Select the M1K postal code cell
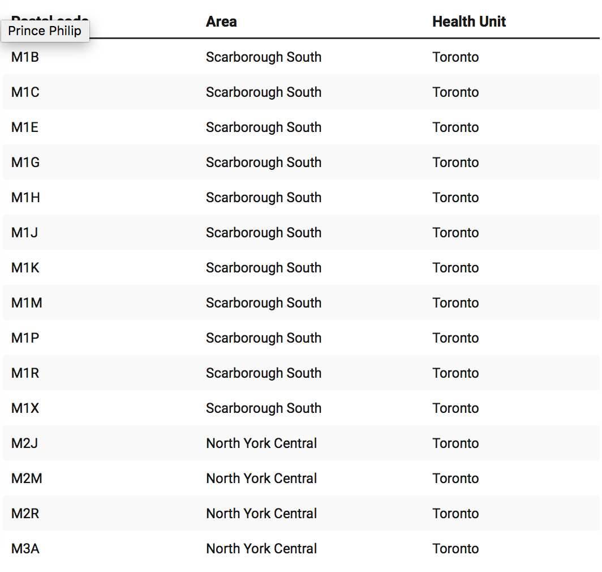 pyautogui.click(x=25, y=268)
